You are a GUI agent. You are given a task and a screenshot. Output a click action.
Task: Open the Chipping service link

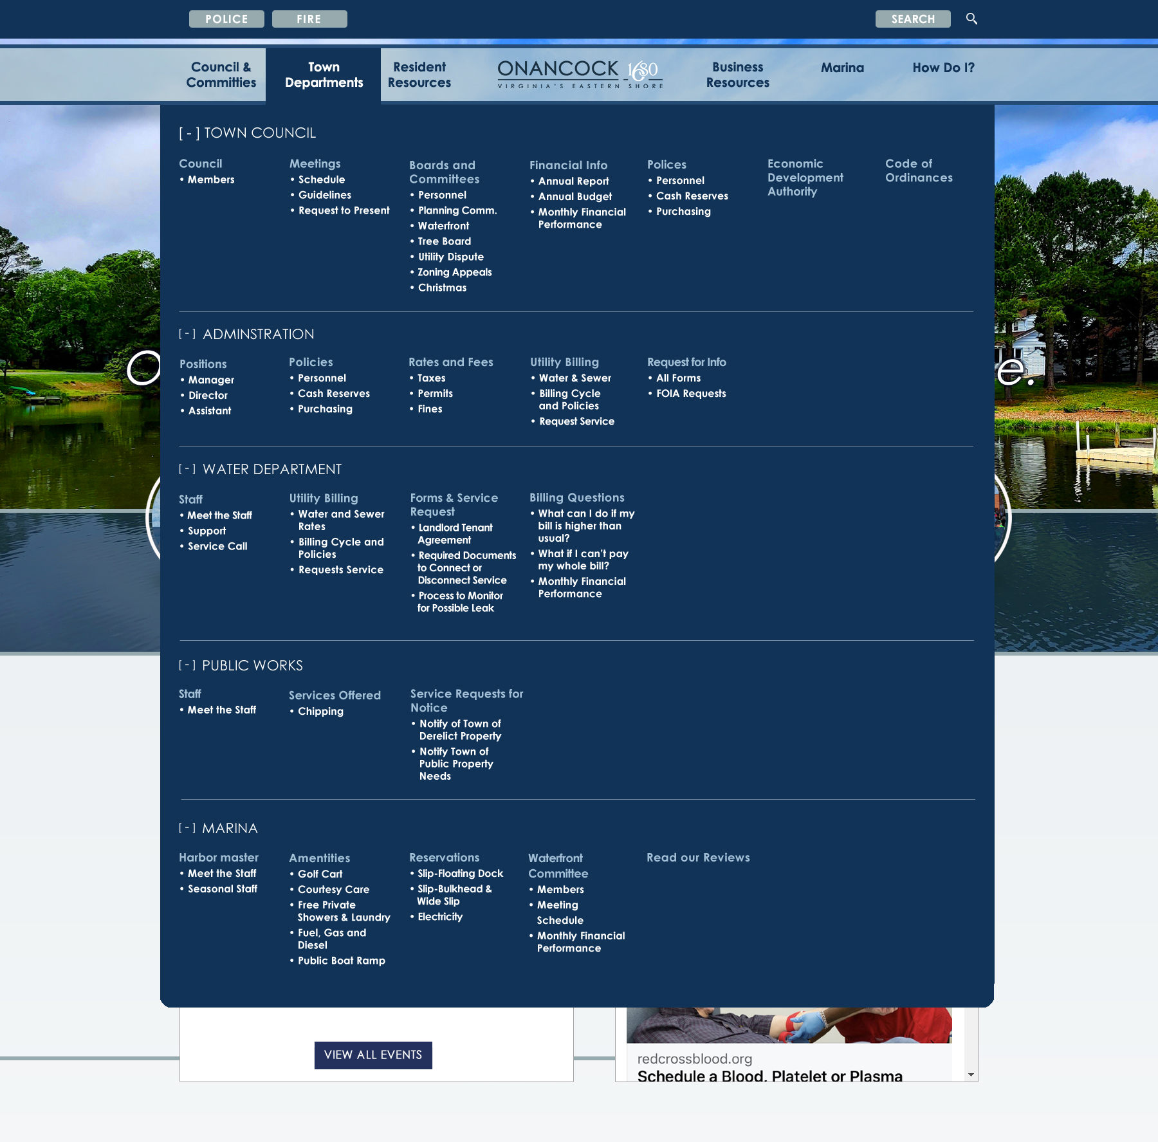pyautogui.click(x=320, y=712)
